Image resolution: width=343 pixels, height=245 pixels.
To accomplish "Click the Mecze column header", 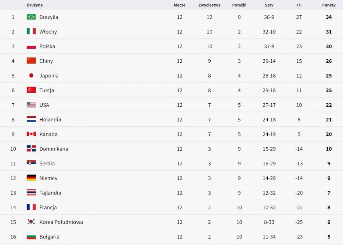I will pos(179,5).
